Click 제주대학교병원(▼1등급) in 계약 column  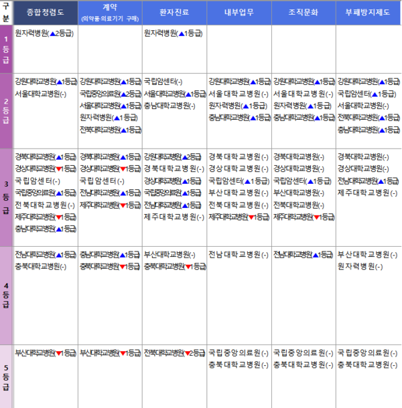[111, 205]
